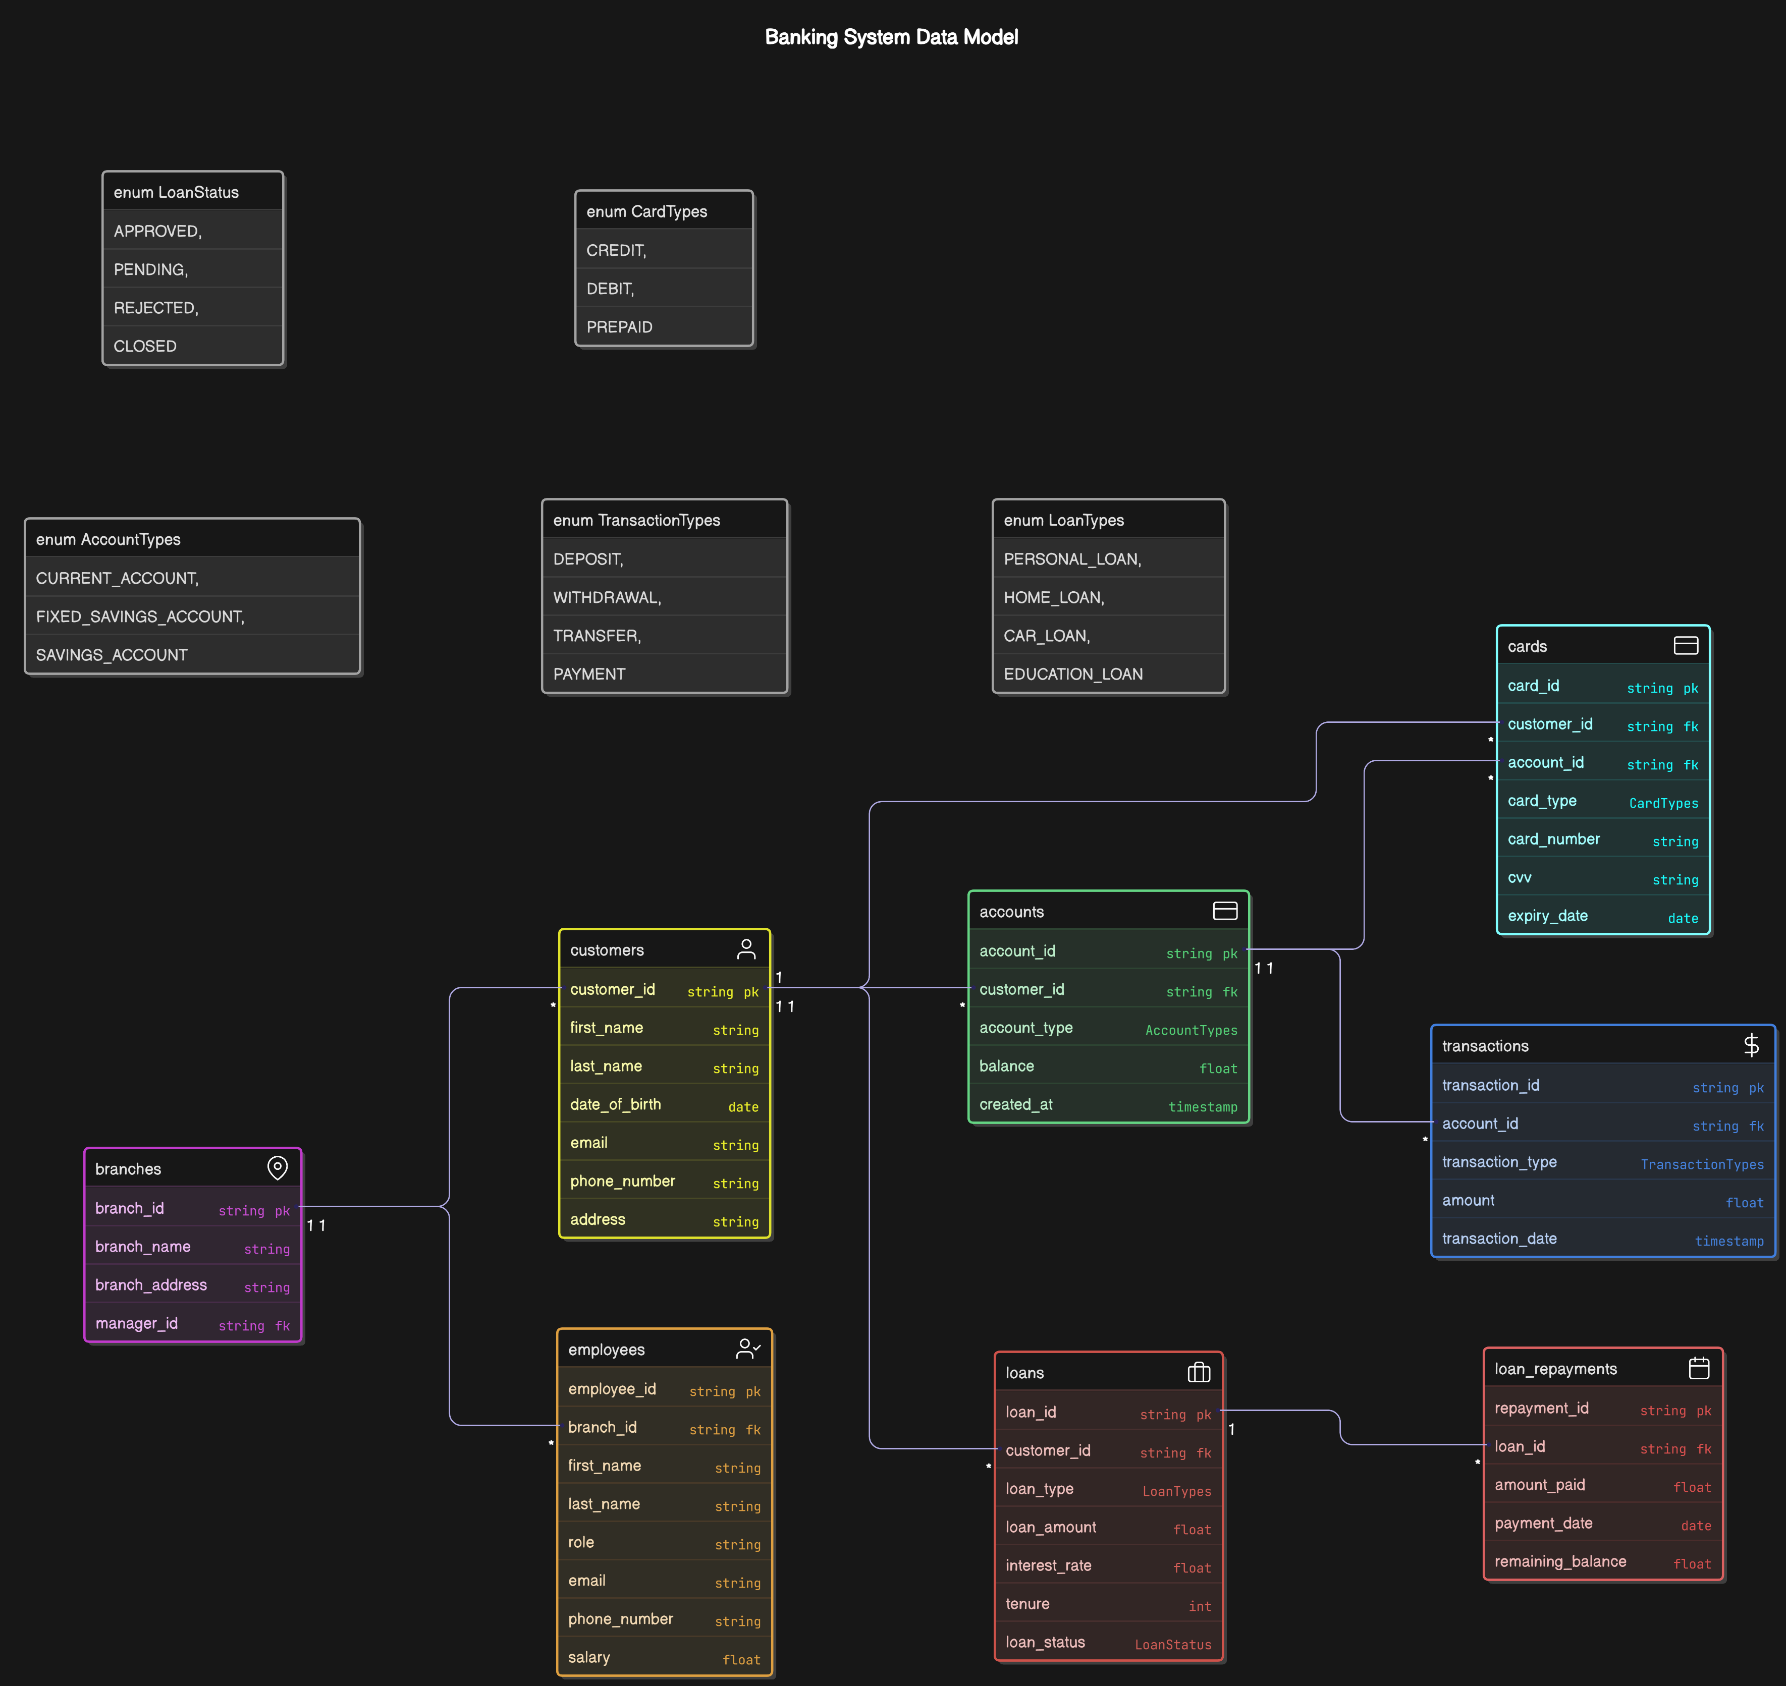Click the person icon on customers table
Screen dimensions: 1786x1686
pos(746,949)
